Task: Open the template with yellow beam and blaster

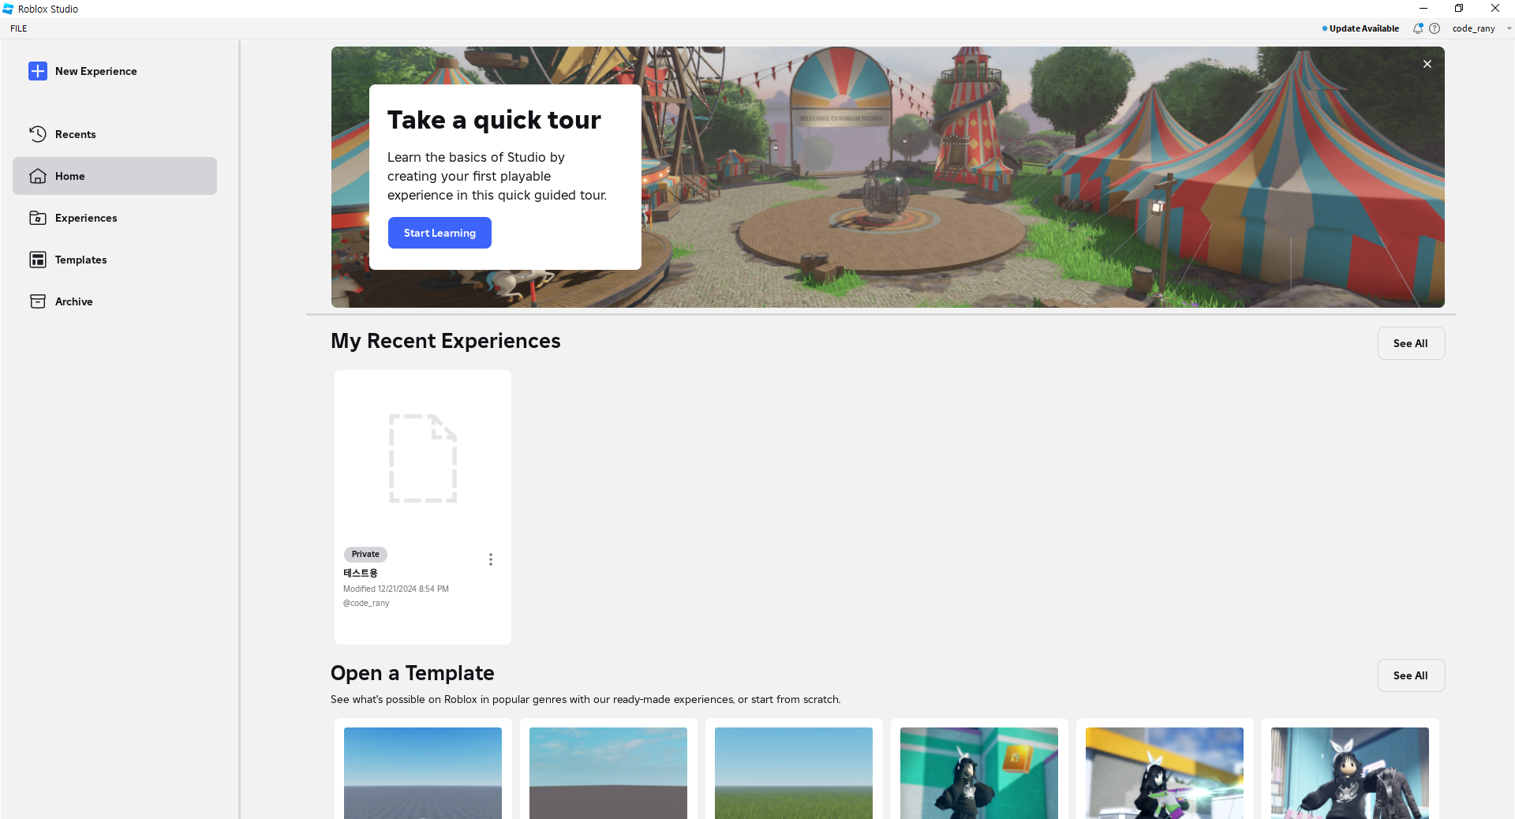Action: 1165,773
